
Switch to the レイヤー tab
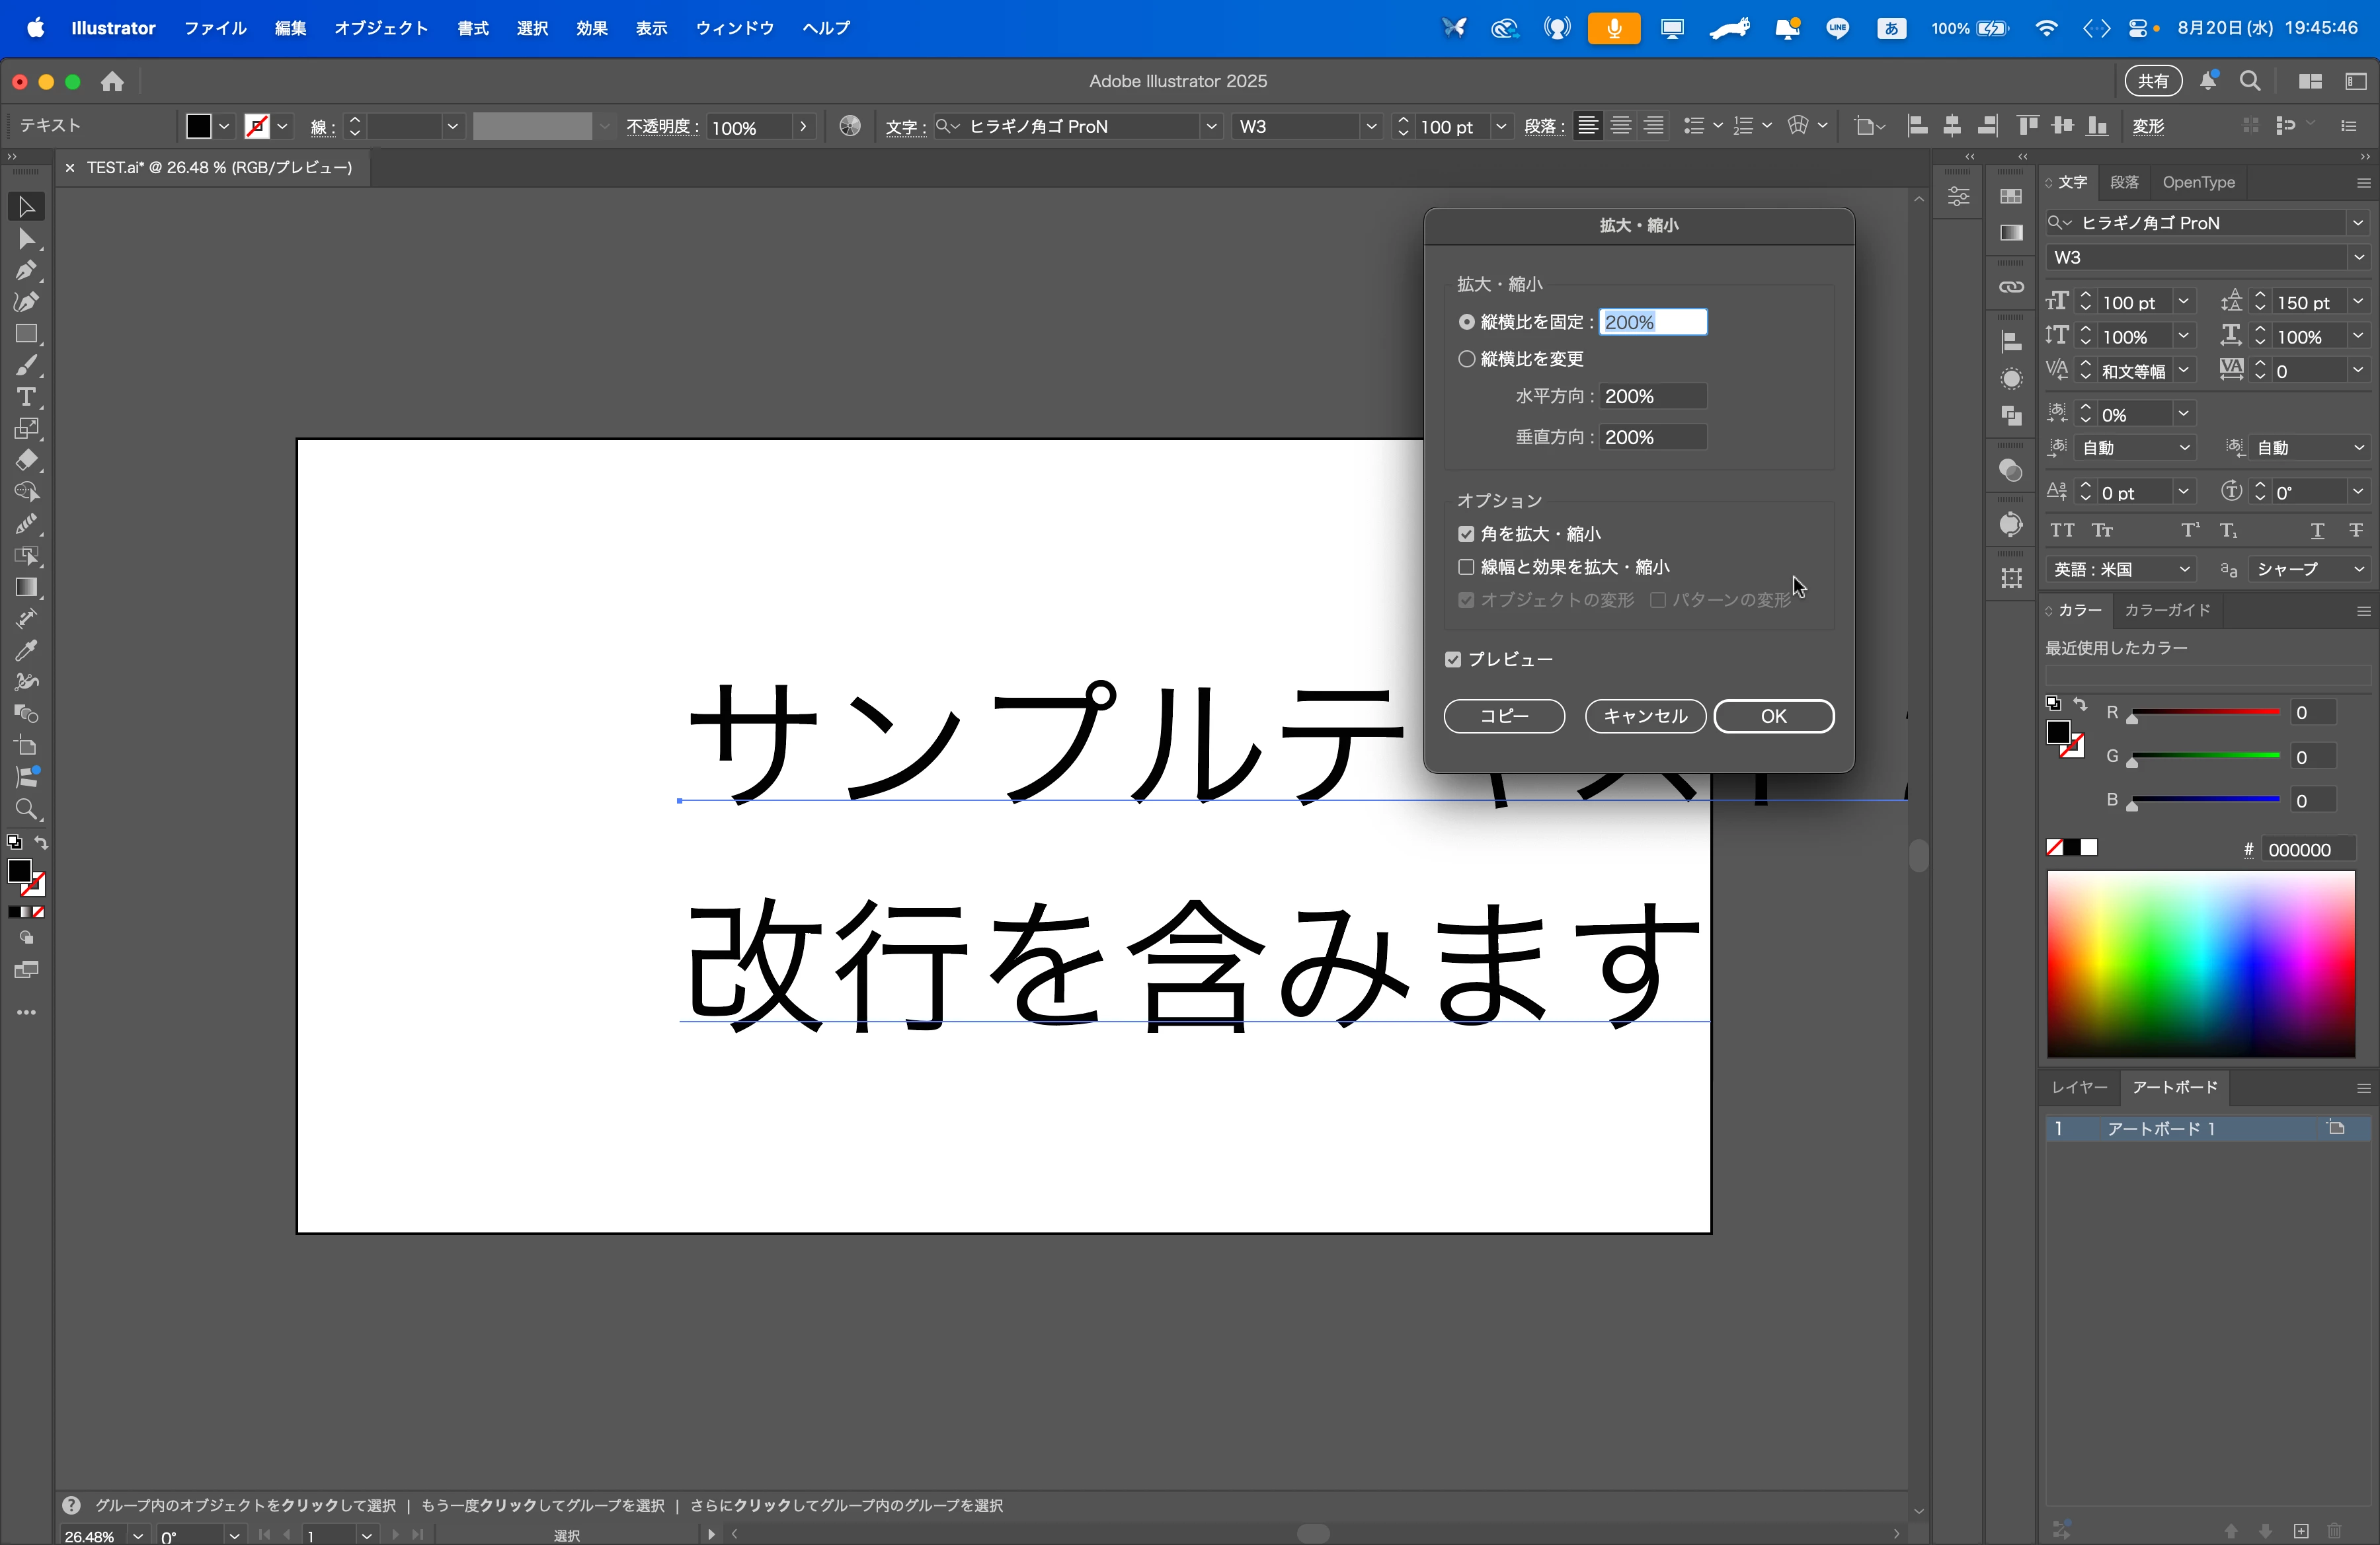point(2079,1087)
